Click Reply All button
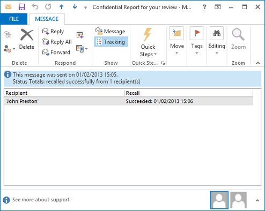This screenshot has height=211, width=265. (57, 42)
